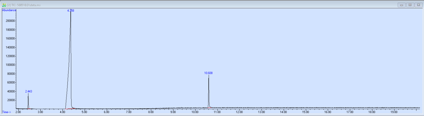
Task: Click the chromatogram window icon in the title bar
Action: coord(4,5)
